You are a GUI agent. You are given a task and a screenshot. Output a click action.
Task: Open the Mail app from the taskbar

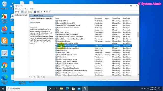(79, 89)
